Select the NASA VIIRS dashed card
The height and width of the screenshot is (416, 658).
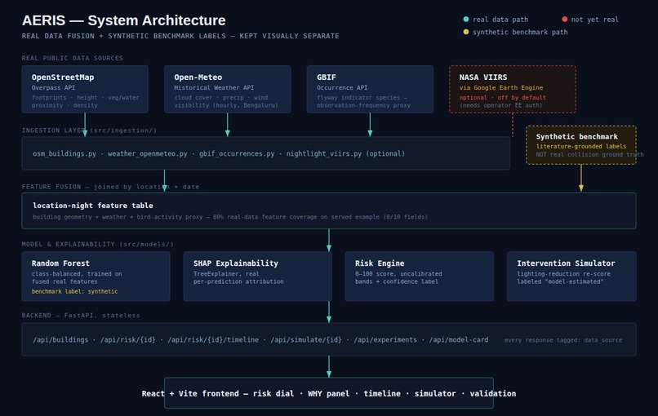[x=513, y=89]
